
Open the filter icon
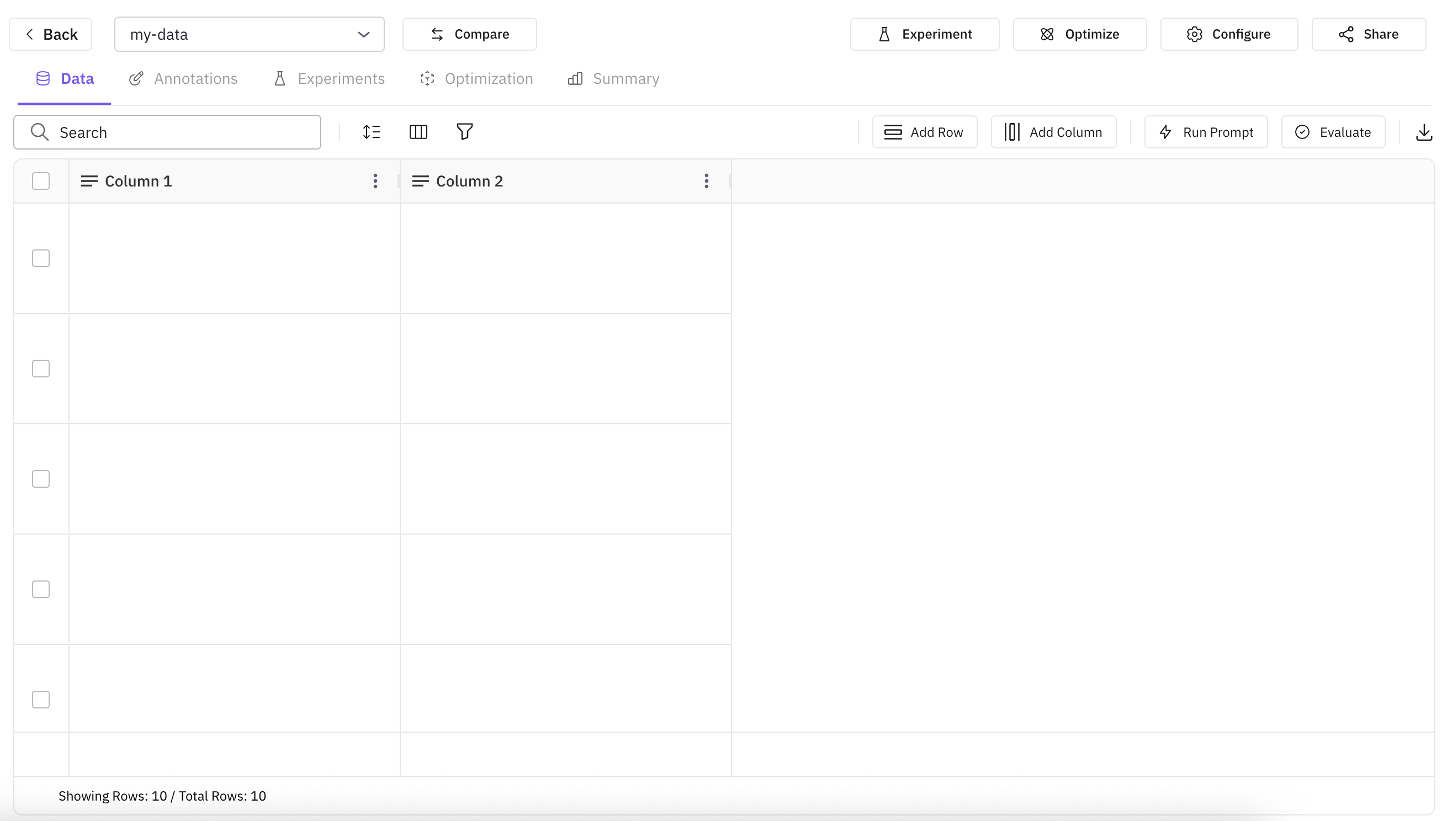coord(464,131)
